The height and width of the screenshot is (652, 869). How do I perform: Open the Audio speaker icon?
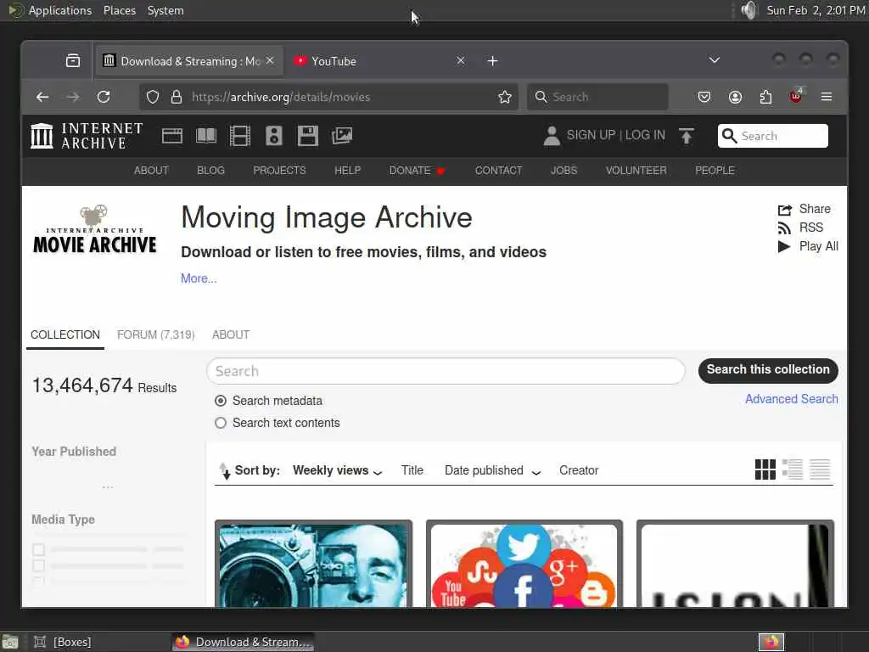tap(274, 136)
